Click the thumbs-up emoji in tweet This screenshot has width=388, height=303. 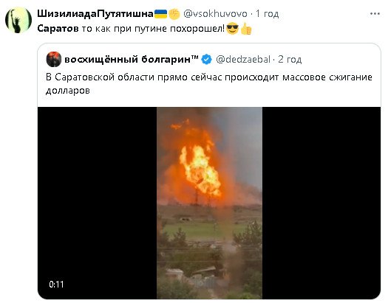246,29
